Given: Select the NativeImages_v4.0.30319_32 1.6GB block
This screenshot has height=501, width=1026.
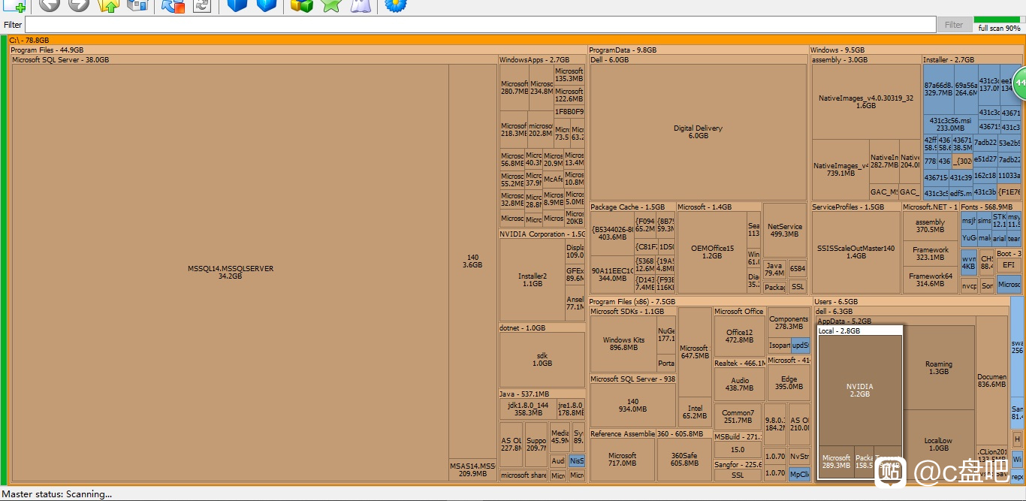Looking at the screenshot, I should 866,101.
